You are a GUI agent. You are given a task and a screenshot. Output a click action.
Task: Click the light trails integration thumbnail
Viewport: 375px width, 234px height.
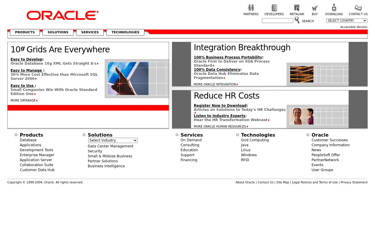302,74
